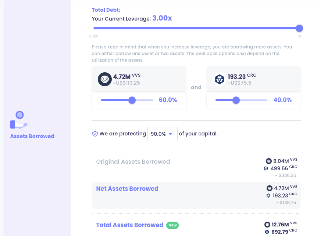Click the 2.35x minimum leverage label
Image resolution: width=317 pixels, height=240 pixels.
coord(93,36)
